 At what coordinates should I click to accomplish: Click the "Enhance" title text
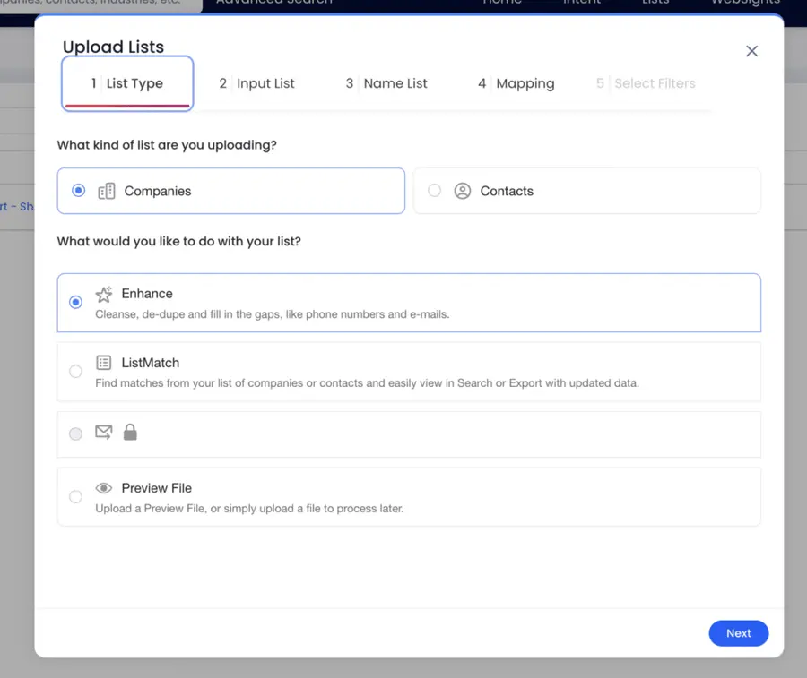pyautogui.click(x=147, y=294)
